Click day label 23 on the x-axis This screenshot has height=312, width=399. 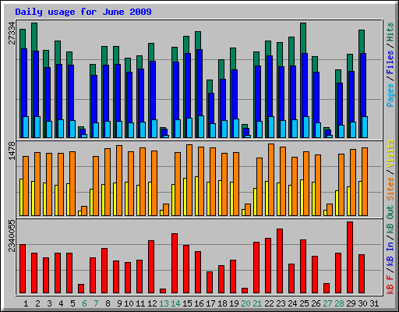[x=281, y=303]
